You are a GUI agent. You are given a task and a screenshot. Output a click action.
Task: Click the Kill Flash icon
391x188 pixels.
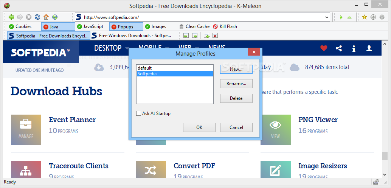(x=215, y=26)
